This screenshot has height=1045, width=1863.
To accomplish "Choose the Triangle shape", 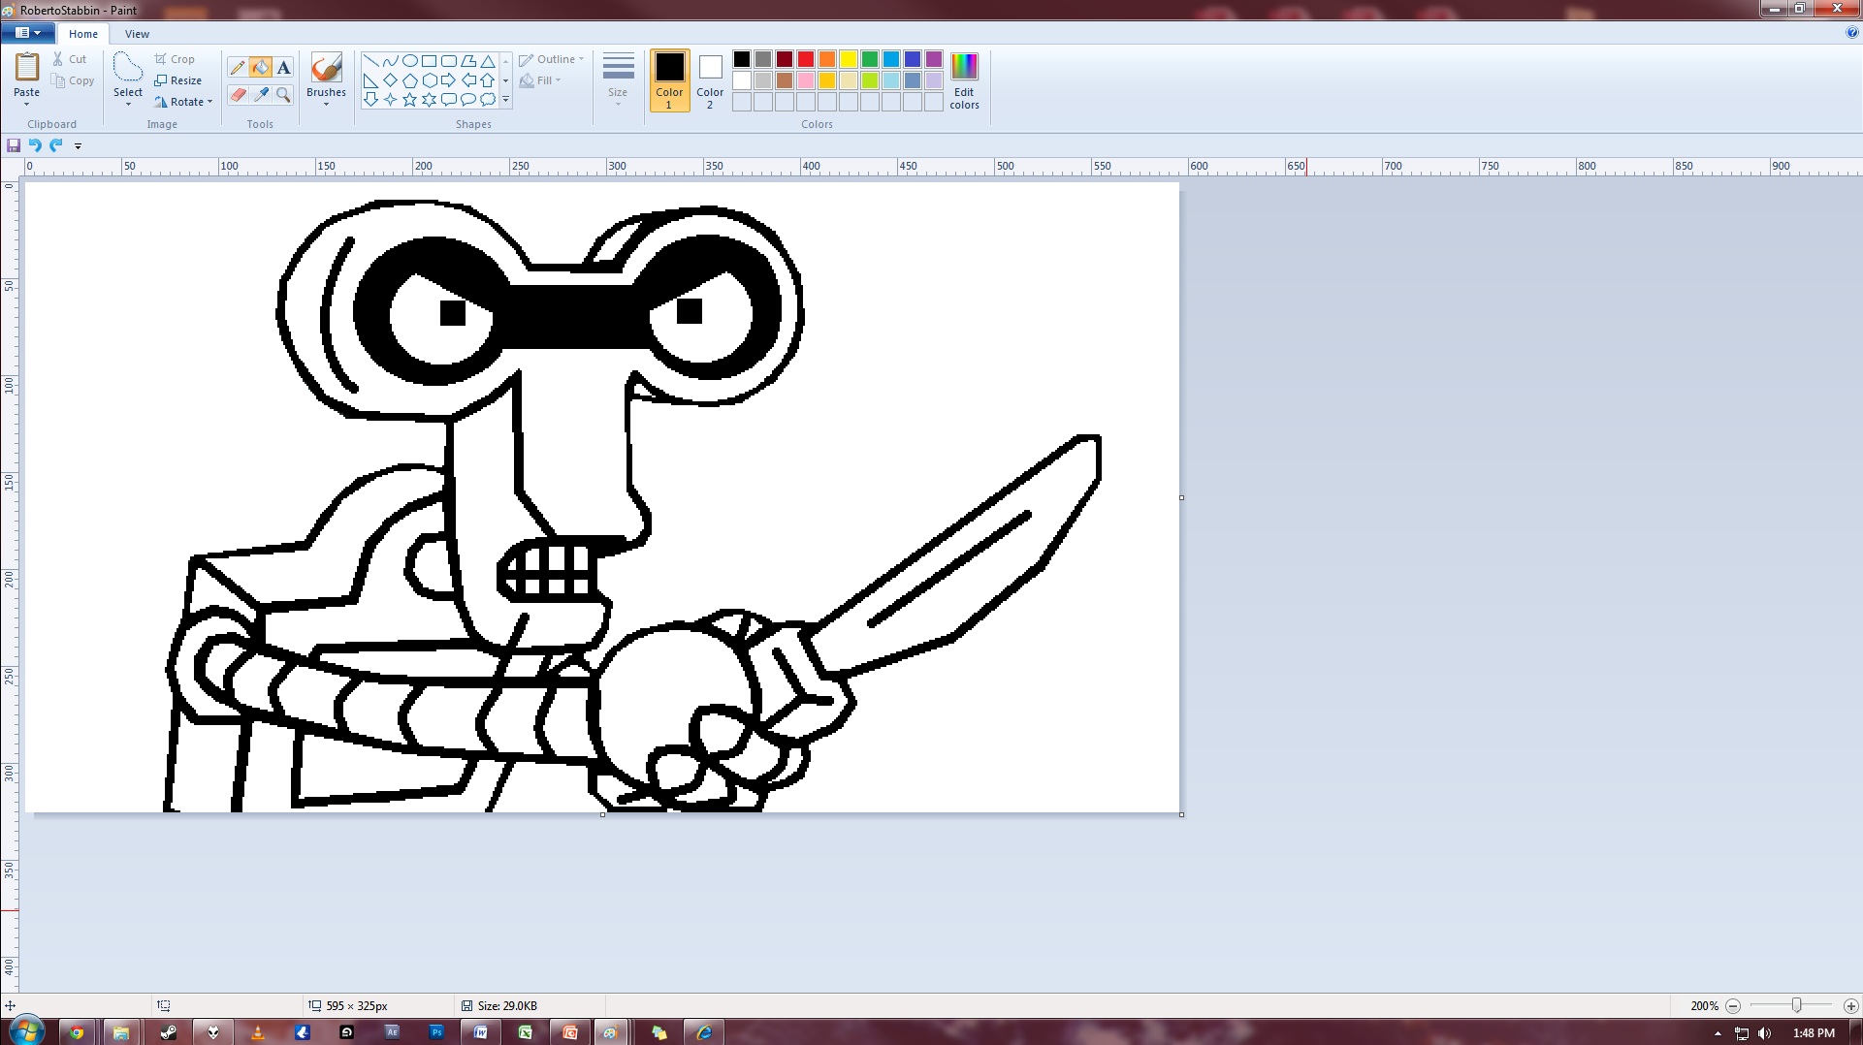I will [x=488, y=60].
